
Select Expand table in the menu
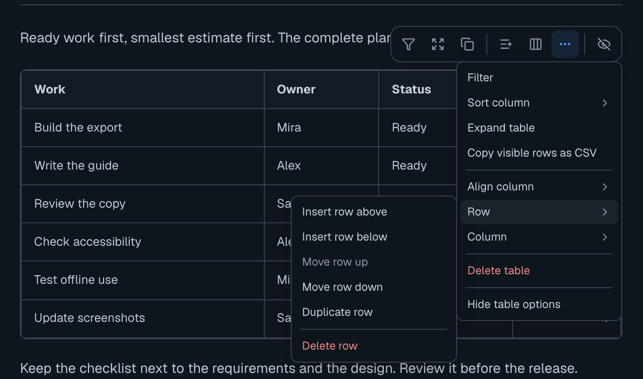[539, 128]
